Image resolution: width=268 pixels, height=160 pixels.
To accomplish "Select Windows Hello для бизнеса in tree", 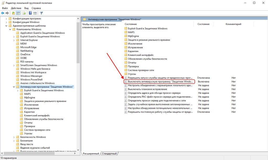I will (35, 69).
